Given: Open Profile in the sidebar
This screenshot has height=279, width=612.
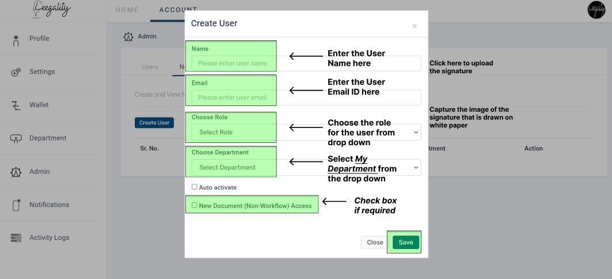Looking at the screenshot, I should tap(39, 38).
